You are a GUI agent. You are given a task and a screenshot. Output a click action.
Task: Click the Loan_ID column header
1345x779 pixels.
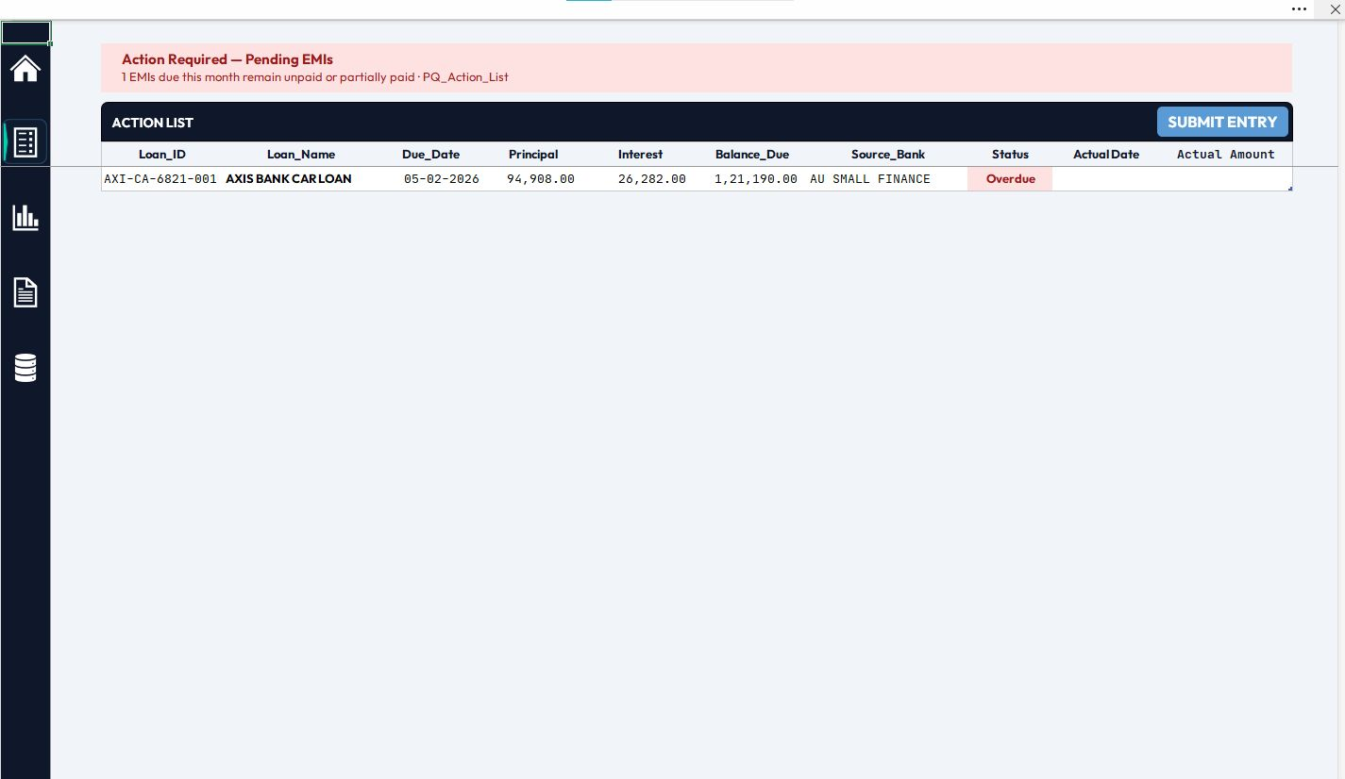tap(162, 154)
